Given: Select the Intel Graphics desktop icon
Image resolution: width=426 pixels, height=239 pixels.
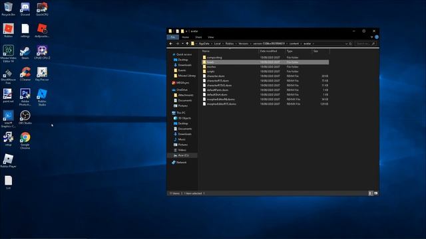Looking at the screenshot, I should [8, 119].
